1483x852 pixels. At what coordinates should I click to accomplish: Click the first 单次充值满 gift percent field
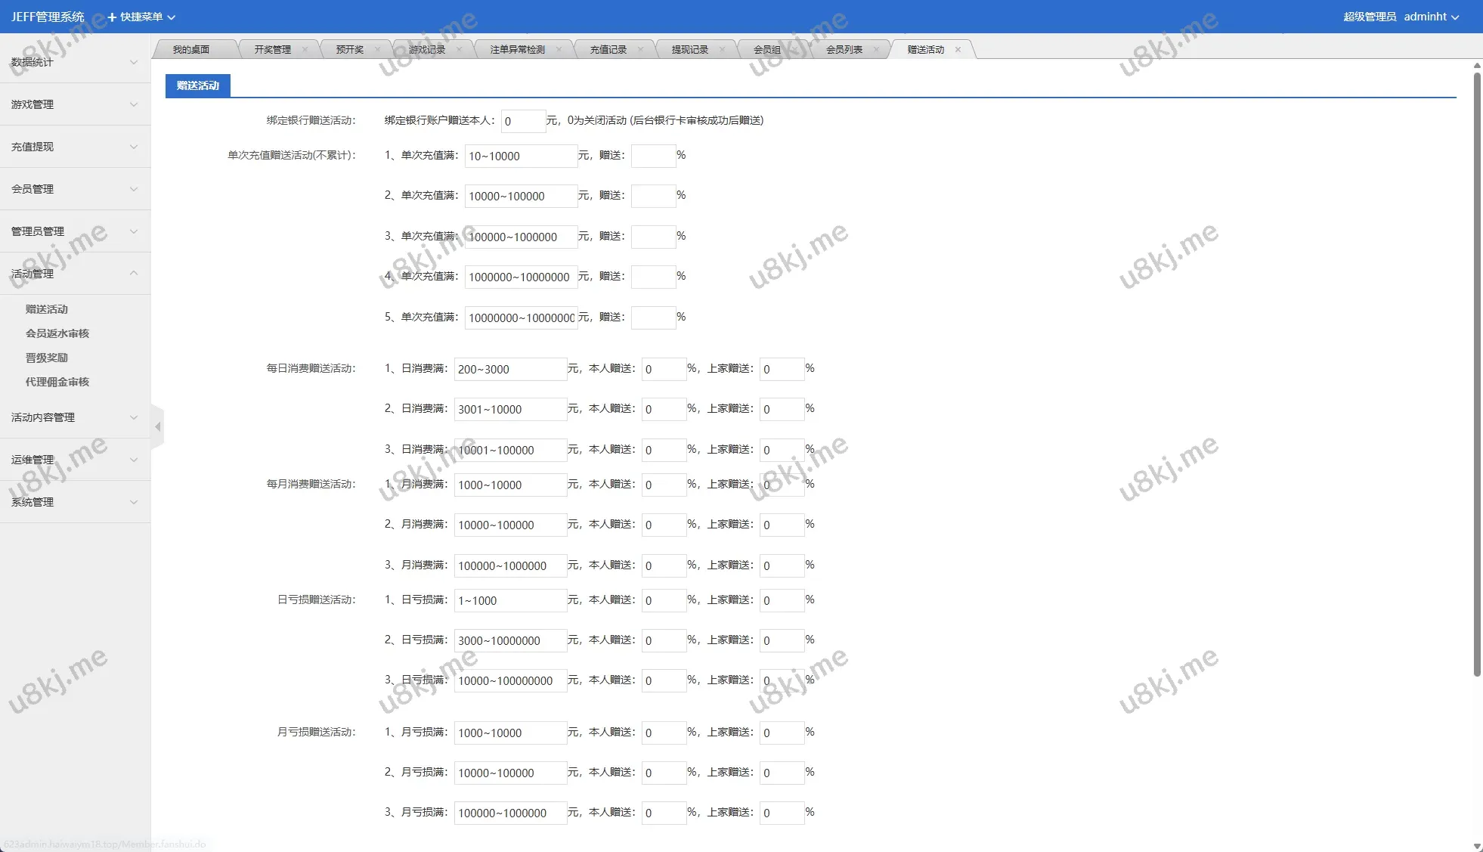(x=652, y=156)
